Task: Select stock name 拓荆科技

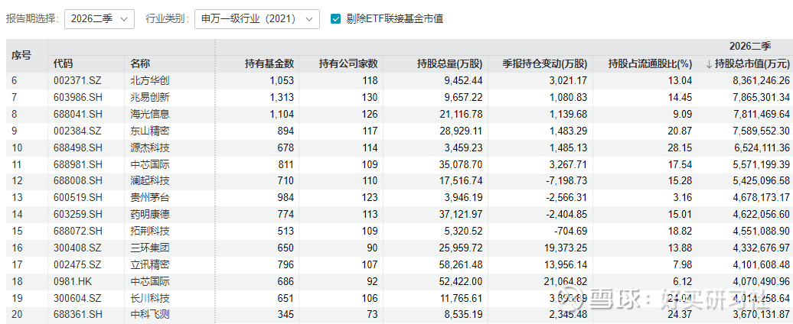Action: pyautogui.click(x=150, y=231)
